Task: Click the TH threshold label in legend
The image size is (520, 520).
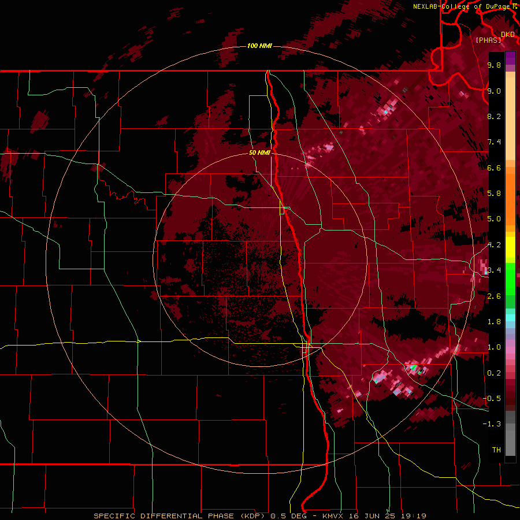Action: 496,450
